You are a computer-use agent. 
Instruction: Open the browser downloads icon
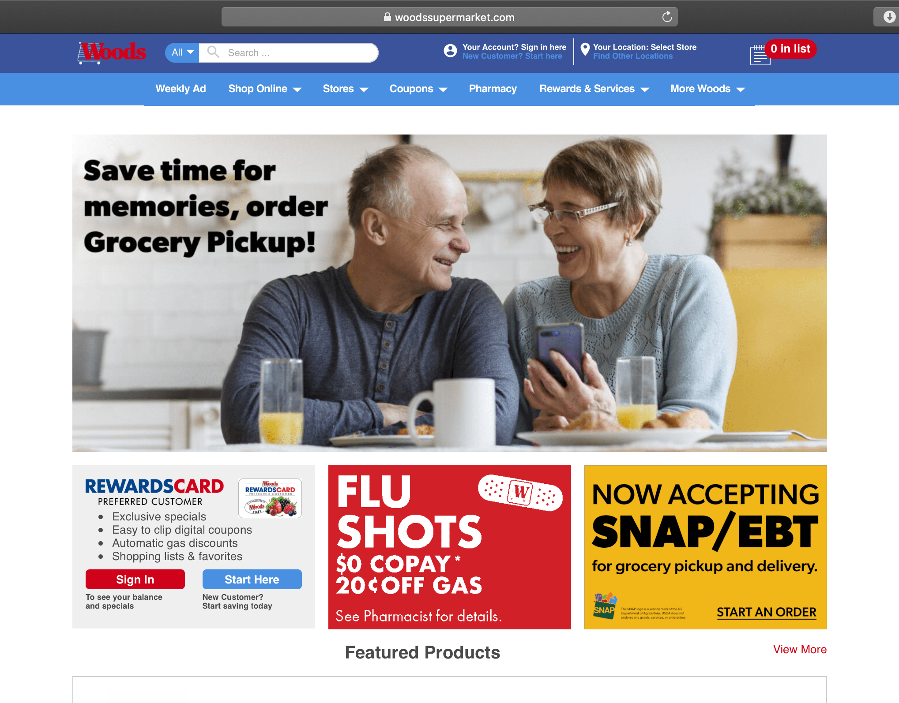pos(889,17)
